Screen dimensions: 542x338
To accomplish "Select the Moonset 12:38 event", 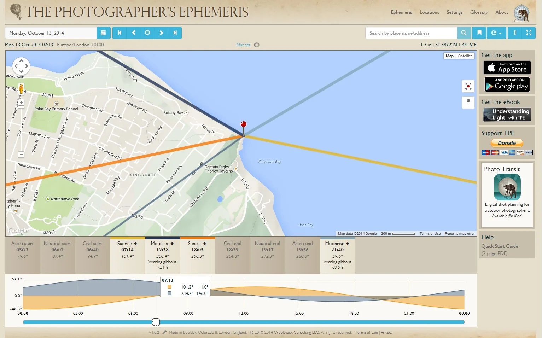I will 163,255.
